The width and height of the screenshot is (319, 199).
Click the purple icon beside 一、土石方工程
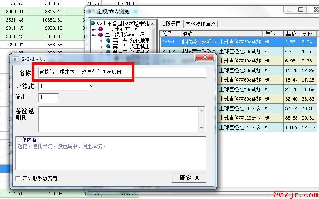101,29
